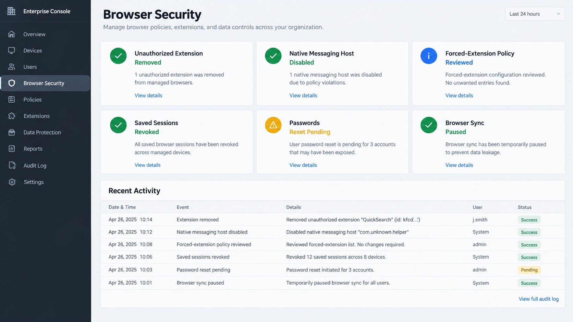View details for Saved Sessions card
573x322 pixels.
coord(148,165)
